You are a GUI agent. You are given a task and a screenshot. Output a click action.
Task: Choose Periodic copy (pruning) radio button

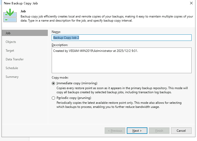pos(53,98)
